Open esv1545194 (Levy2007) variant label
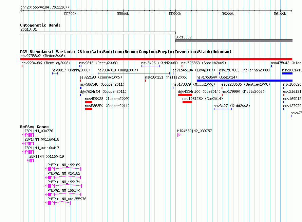Screen dimensions: 302x222 (x=194, y=70)
